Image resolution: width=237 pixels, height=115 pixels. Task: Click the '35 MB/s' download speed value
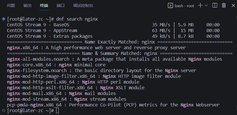(x=161, y=25)
